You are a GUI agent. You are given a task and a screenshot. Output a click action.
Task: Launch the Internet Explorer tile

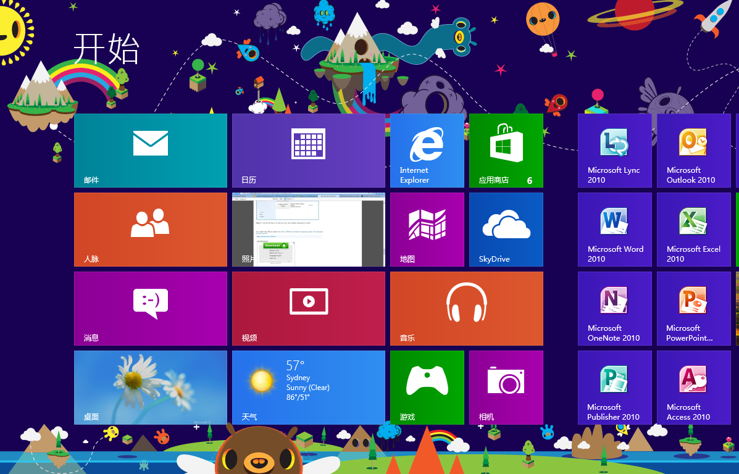(427, 151)
